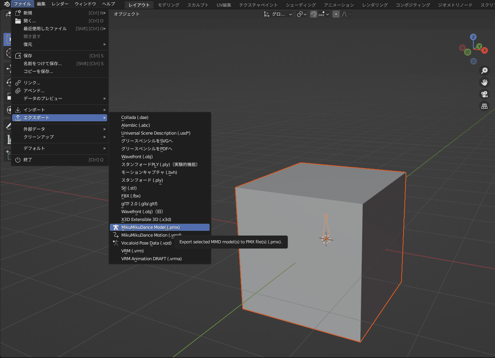The height and width of the screenshot is (358, 495).
Task: Select グリースペンシルをSVGへ export
Action: click(x=160, y=141)
